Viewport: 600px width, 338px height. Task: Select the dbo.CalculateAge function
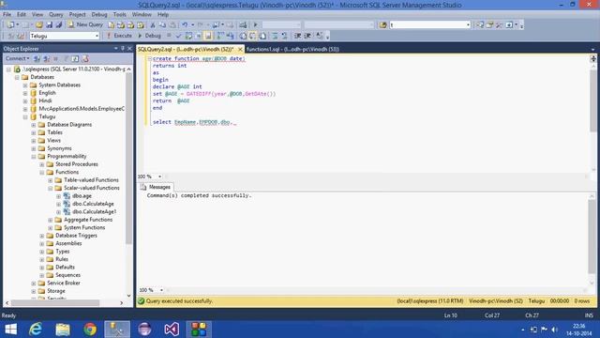pyautogui.click(x=93, y=204)
